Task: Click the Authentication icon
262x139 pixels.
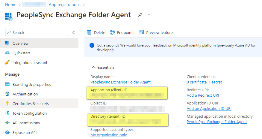Action: pyautogui.click(x=7, y=94)
